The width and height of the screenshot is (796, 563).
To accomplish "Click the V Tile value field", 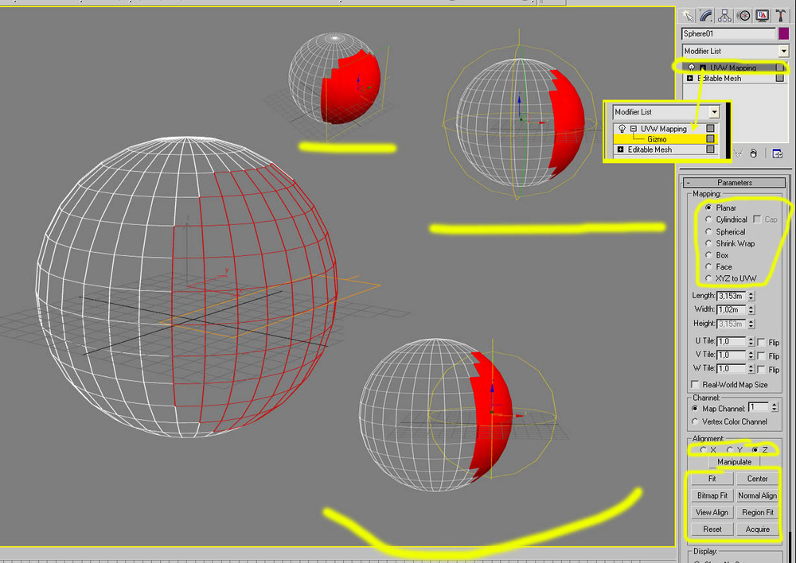I will pos(732,355).
